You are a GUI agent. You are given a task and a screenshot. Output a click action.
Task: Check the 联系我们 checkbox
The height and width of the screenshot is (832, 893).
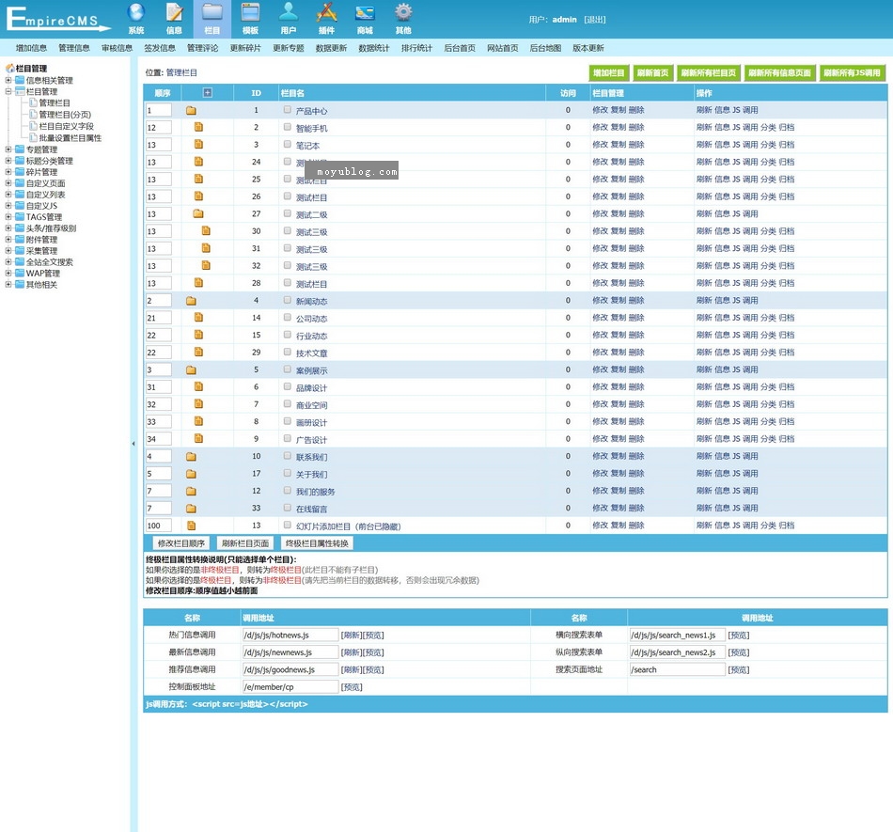[x=287, y=456]
